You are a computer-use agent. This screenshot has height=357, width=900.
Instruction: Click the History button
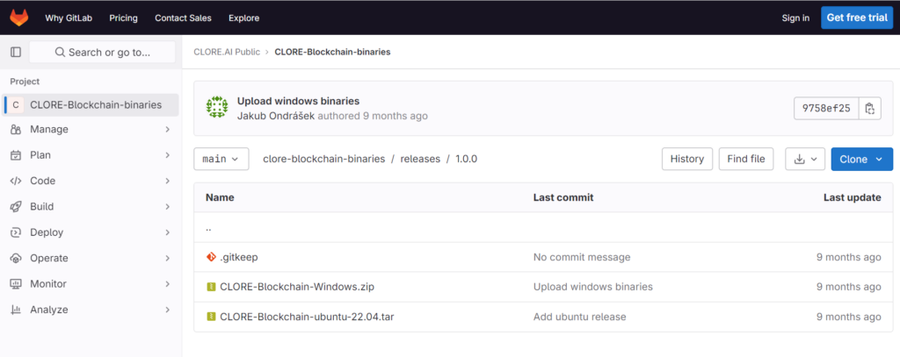pos(686,159)
